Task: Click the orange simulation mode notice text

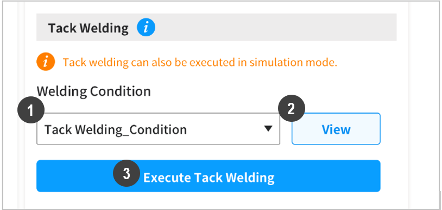Action: coord(200,62)
